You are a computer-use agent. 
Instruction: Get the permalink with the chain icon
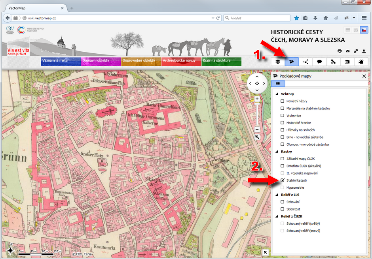356,51
